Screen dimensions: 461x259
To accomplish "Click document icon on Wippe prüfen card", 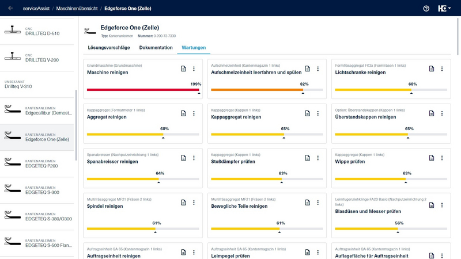I will tap(432, 158).
